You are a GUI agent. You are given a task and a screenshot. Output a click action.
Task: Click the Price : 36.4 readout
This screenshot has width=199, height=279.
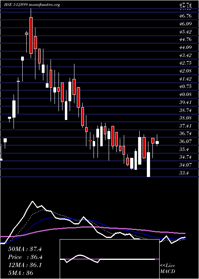[x=25, y=257]
